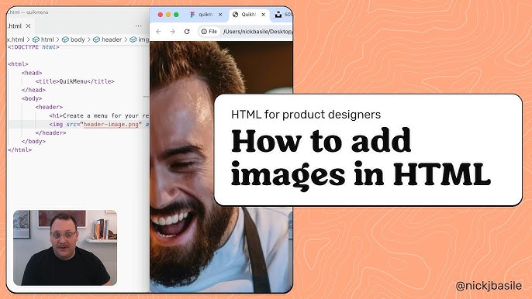Select the body breadcrumb item
The image size is (532, 299).
point(73,40)
